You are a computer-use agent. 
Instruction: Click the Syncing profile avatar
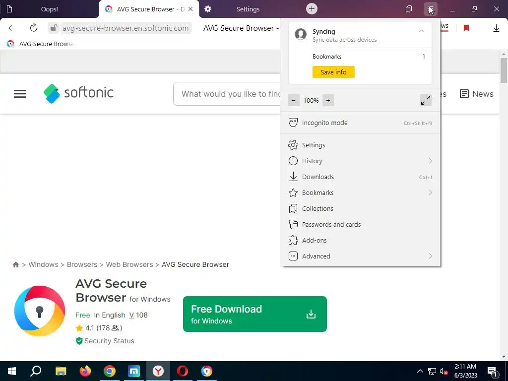301,34
